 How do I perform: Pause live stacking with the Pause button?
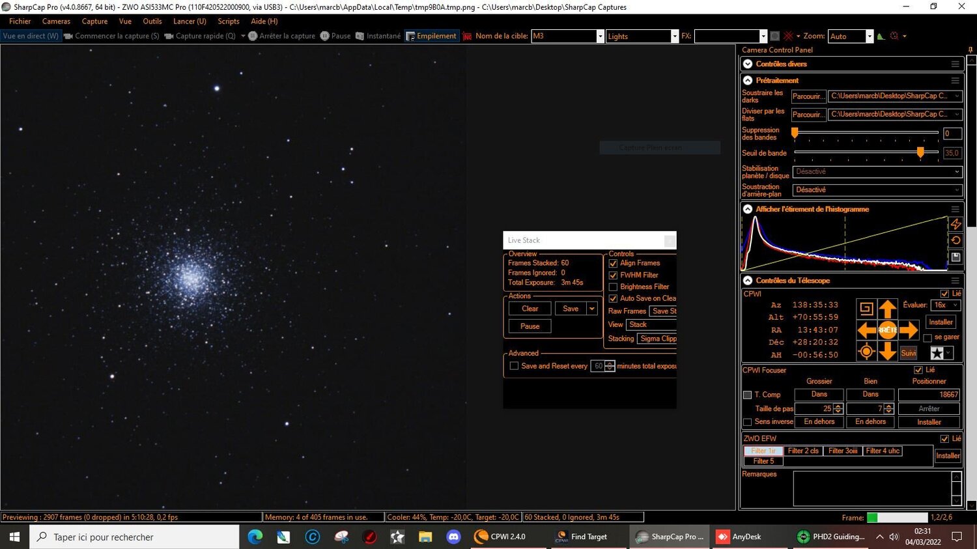click(x=530, y=326)
